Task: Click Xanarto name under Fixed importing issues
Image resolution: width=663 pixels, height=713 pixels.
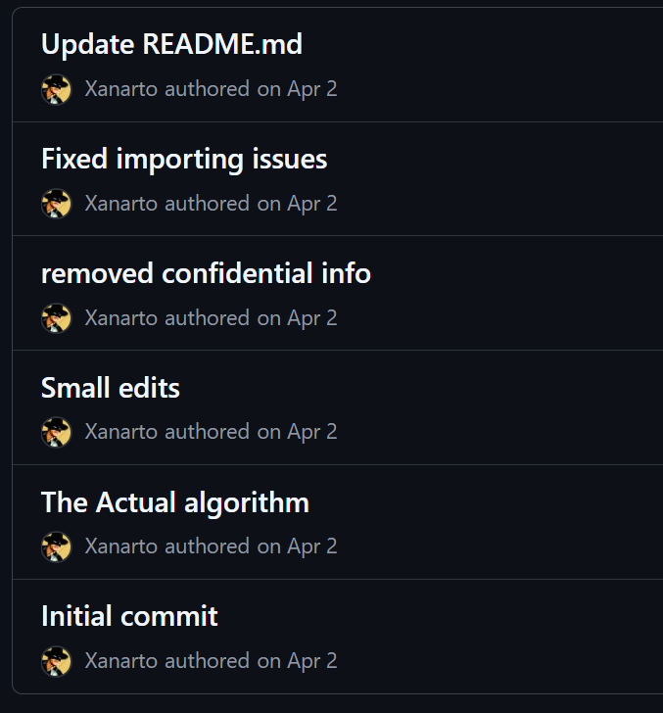Action: (121, 204)
